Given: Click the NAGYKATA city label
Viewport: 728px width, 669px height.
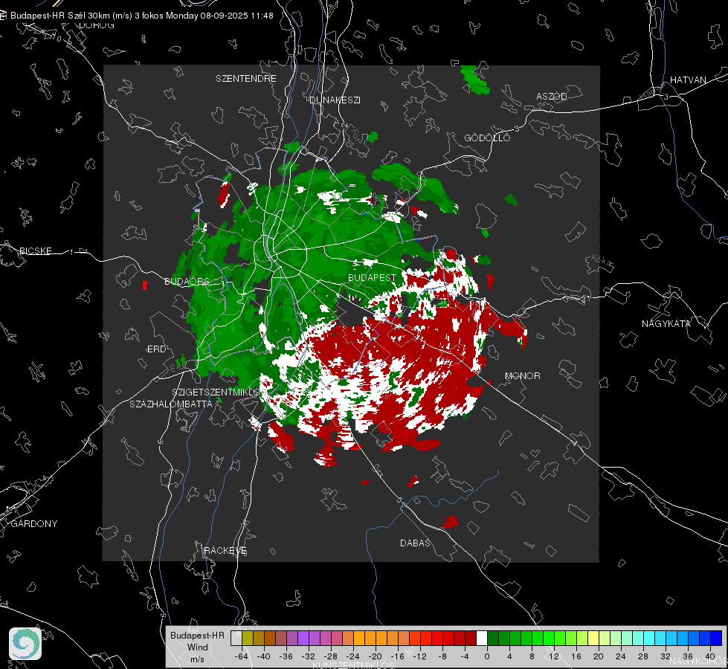Looking at the screenshot, I should click(666, 323).
